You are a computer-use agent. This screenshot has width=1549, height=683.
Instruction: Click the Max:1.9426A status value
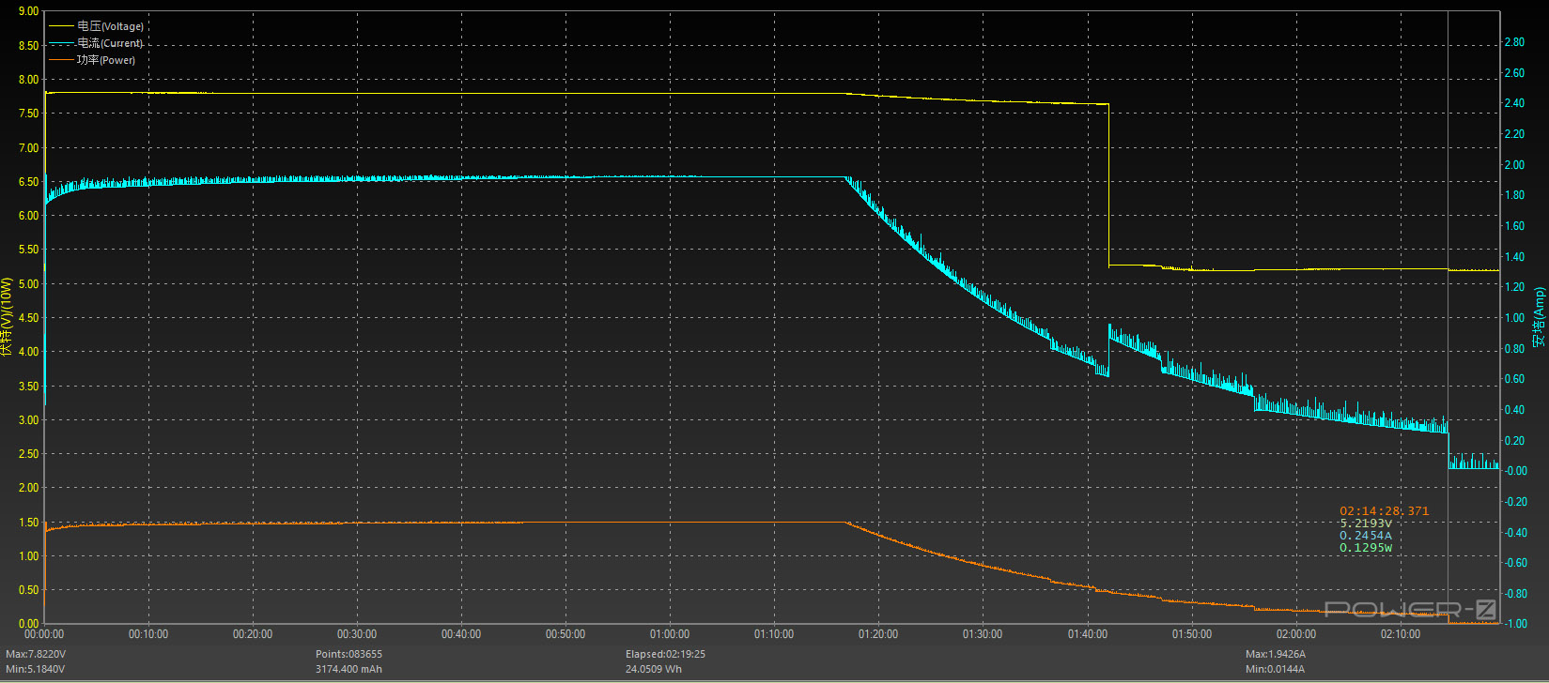1276,654
